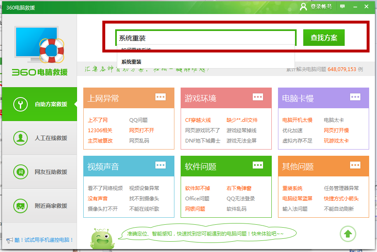
Task: Select the ambulance icon for nearby merchant rescue
Action: 20,206
